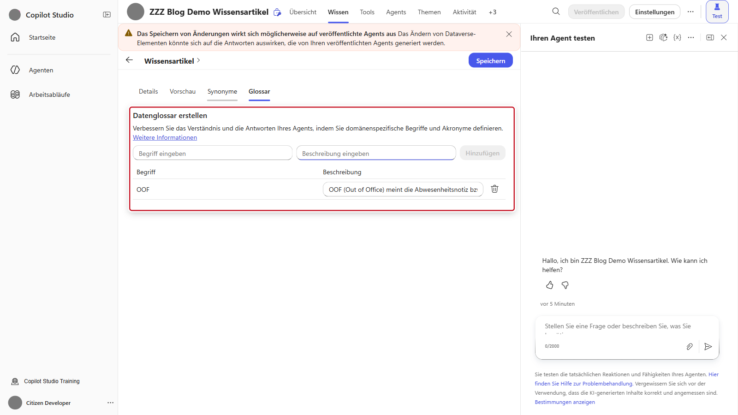Open the Details tab

(x=149, y=92)
